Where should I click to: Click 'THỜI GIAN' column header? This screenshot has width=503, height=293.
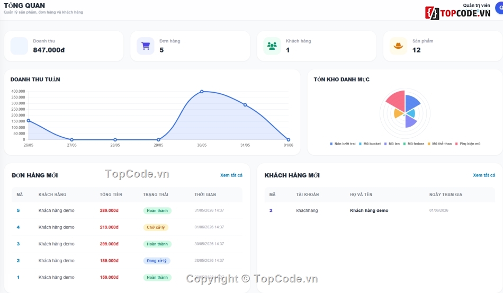click(x=205, y=194)
